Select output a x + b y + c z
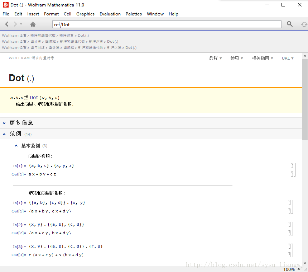Image resolution: width=308 pixels, height=272 pixels. point(42,174)
